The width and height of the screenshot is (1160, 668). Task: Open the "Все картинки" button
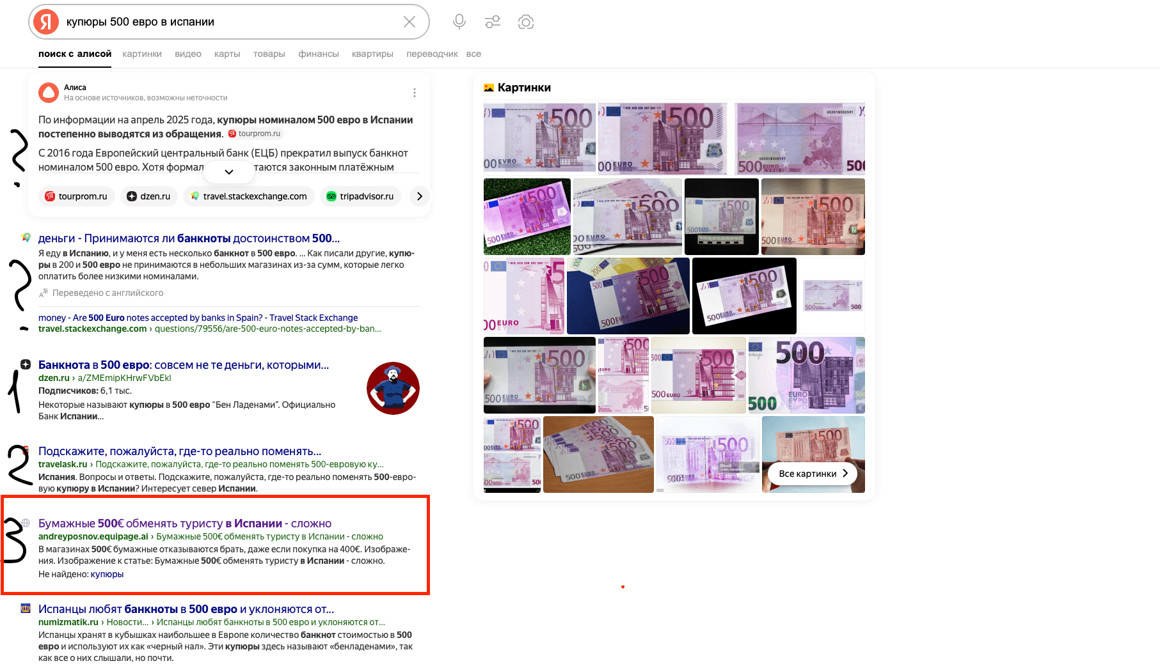[x=813, y=474]
